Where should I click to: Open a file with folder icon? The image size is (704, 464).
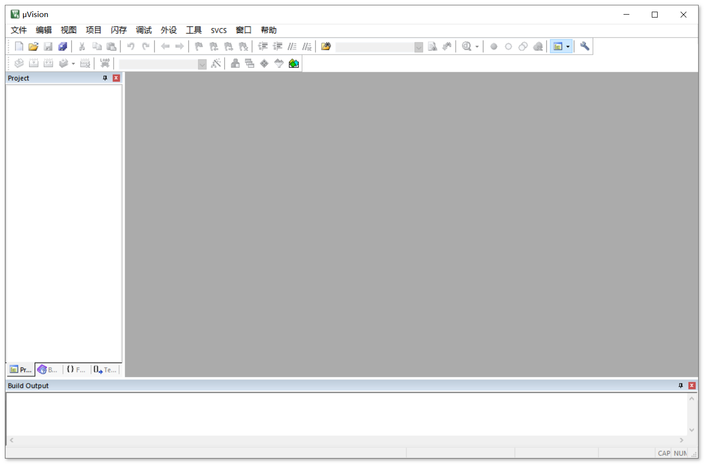33,46
